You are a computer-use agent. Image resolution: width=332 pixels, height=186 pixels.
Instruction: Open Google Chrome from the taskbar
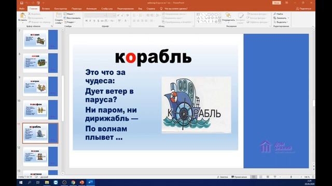(73, 182)
